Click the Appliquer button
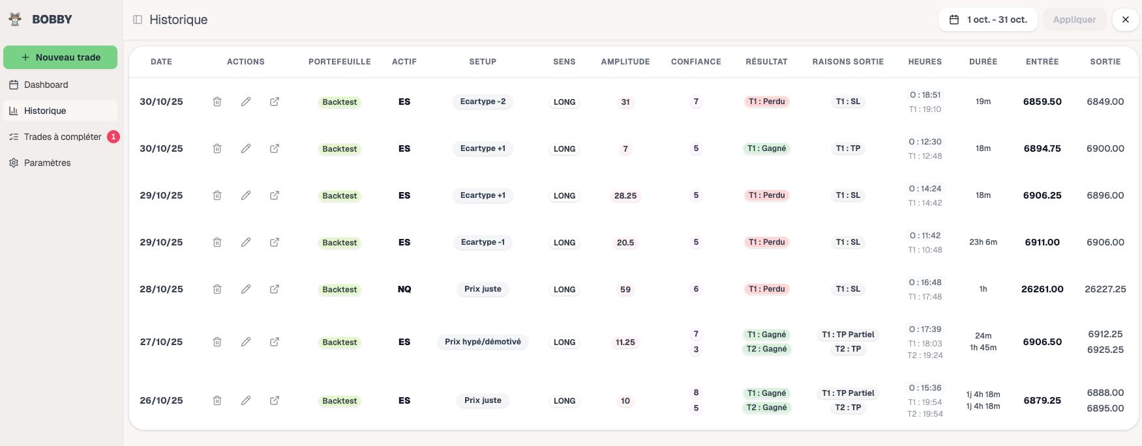The width and height of the screenshot is (1142, 446). pyautogui.click(x=1074, y=20)
